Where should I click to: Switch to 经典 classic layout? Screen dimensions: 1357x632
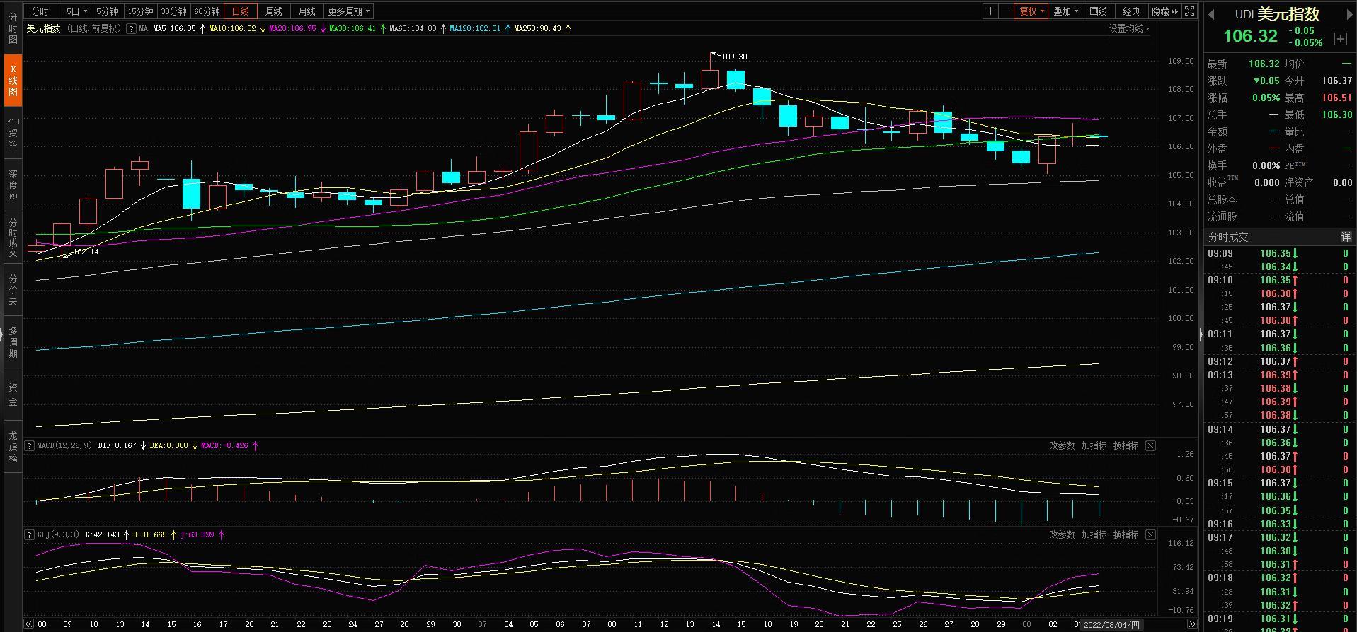click(x=1131, y=11)
